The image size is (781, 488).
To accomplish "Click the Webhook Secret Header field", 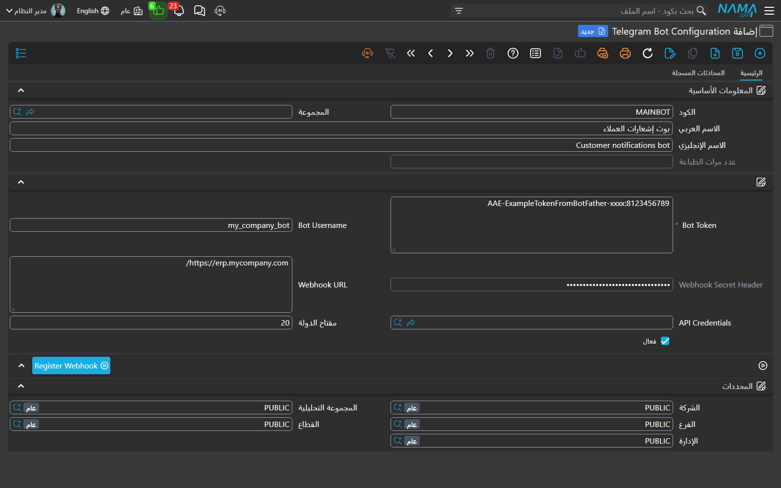I will [532, 285].
